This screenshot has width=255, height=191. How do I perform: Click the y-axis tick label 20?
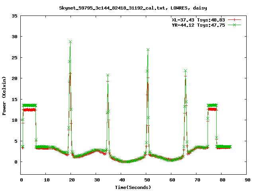tap(14, 78)
